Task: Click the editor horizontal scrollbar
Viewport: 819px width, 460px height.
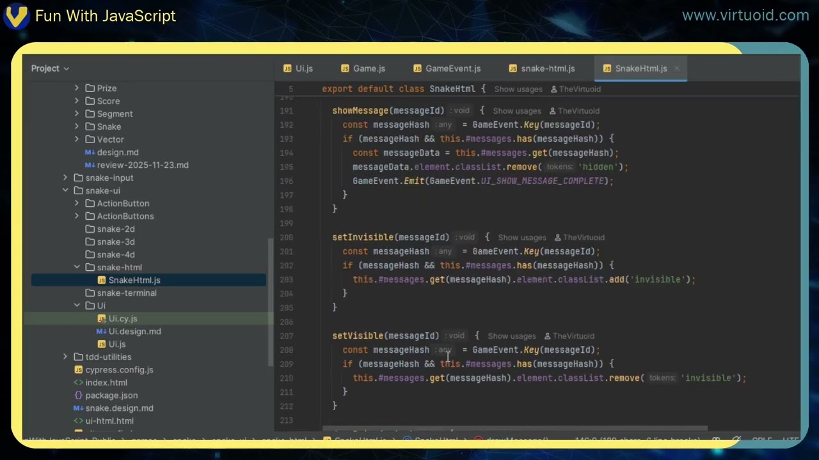Action: [x=515, y=429]
